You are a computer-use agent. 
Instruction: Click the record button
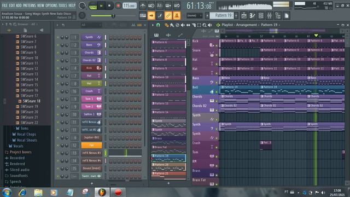[x=118, y=6]
